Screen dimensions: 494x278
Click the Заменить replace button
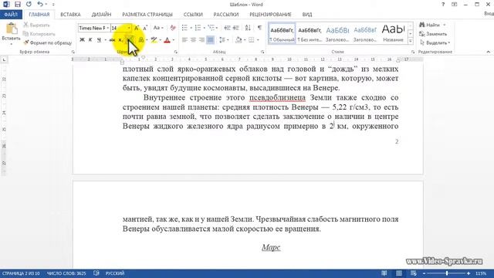[x=433, y=34]
